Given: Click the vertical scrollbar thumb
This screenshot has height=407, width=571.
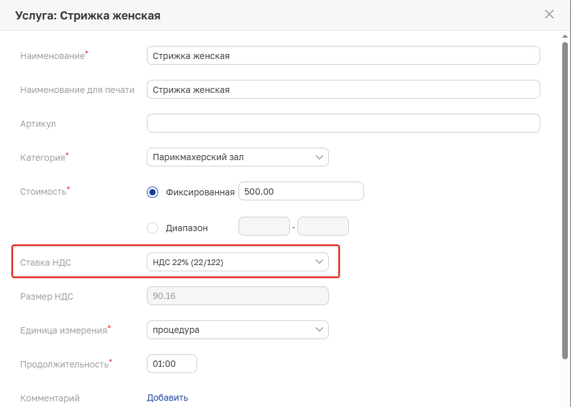Looking at the screenshot, I should [565, 201].
